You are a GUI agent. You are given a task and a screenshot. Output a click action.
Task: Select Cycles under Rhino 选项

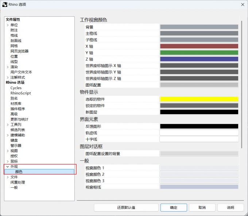(16, 88)
